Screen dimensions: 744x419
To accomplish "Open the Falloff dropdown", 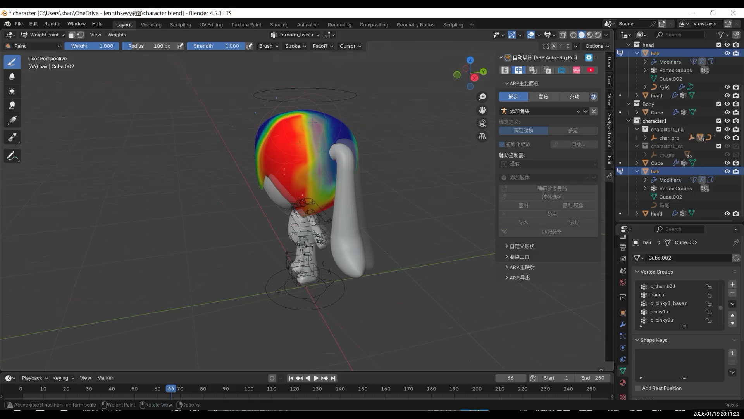I will tap(323, 46).
